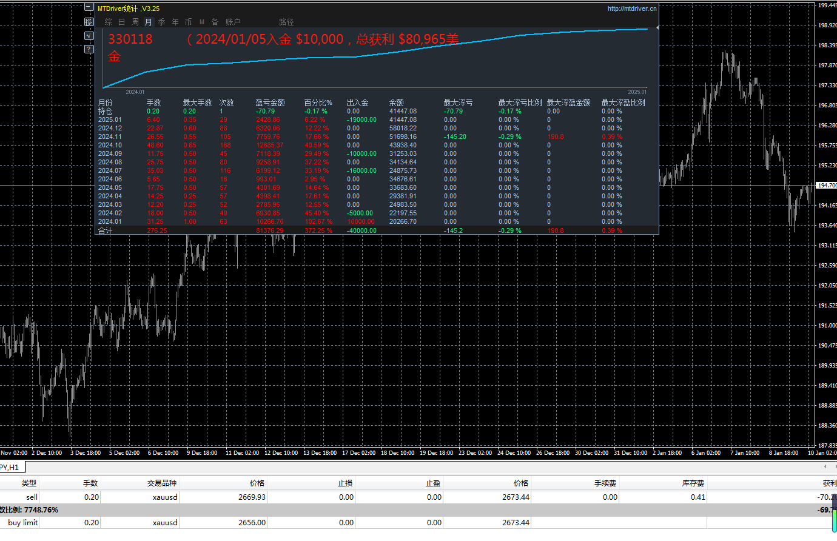Viewport: 837px width, 541px height.
Task: Click the 手续费 column header
Action: (x=605, y=483)
